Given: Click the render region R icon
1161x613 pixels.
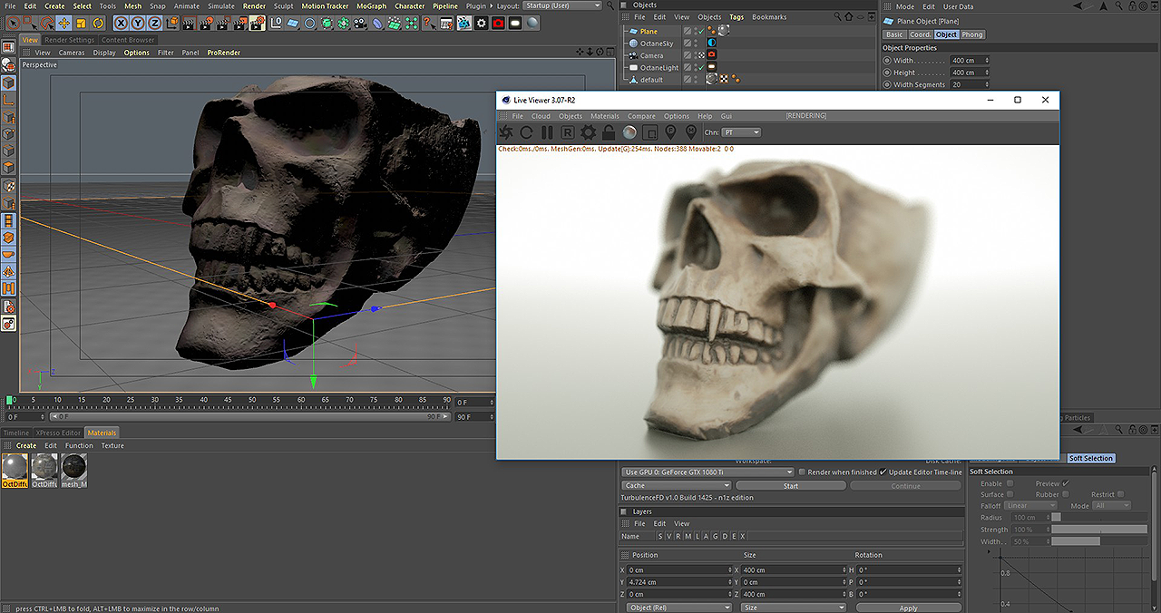Looking at the screenshot, I should coord(568,132).
